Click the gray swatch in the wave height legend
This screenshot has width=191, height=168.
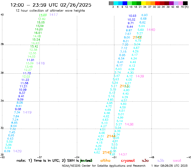[111, 3]
